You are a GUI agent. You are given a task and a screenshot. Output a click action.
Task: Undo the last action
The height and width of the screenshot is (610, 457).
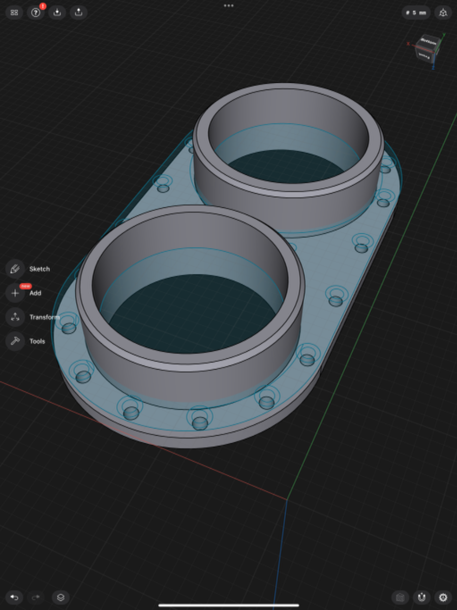tap(14, 597)
